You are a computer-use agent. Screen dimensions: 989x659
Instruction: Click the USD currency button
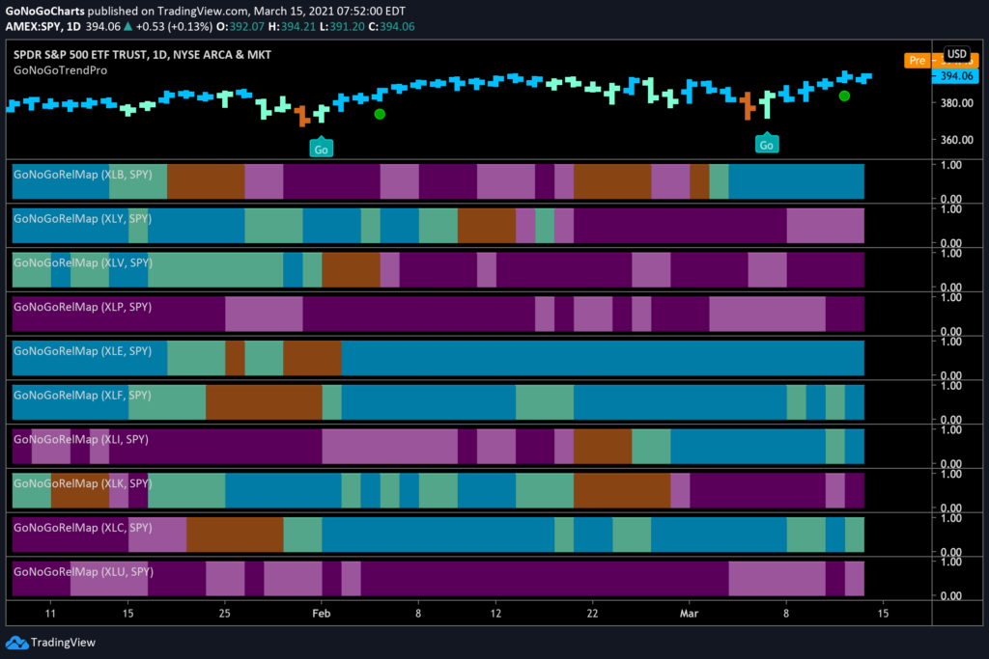tap(956, 54)
